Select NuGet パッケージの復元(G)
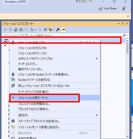133x139 pixels. pos(55,80)
